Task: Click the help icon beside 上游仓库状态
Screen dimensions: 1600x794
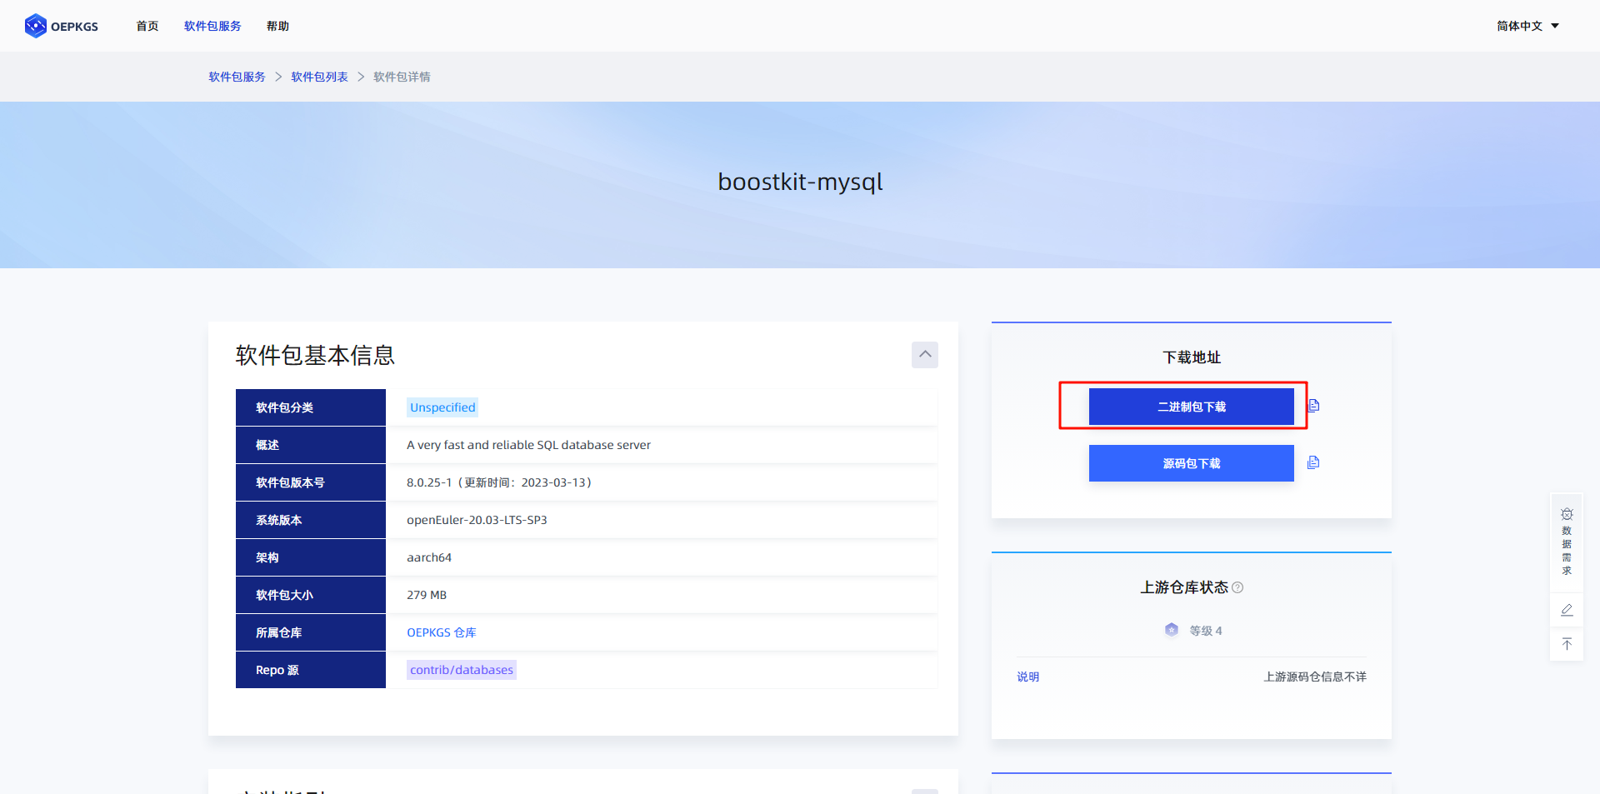Action: click(1237, 587)
